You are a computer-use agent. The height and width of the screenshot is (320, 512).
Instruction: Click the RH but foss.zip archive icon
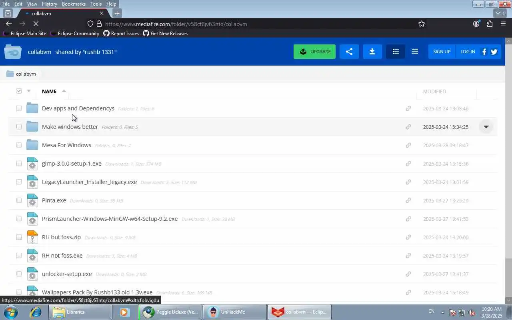pos(32,237)
